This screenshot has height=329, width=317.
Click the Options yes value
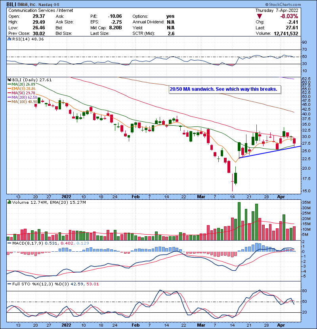[170, 16]
